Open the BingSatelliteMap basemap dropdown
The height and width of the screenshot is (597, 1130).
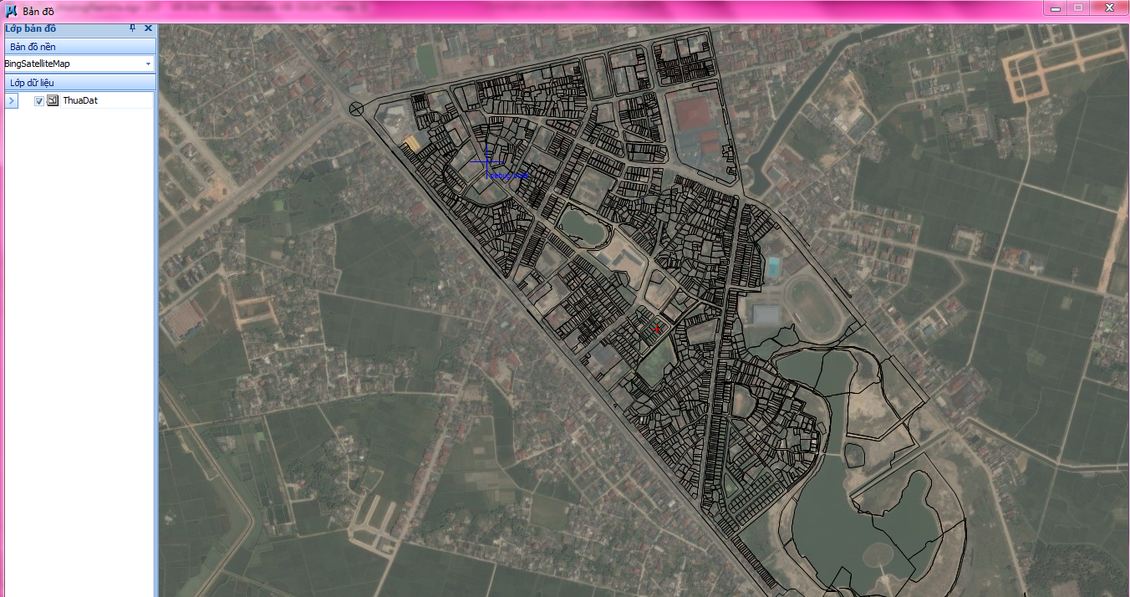click(x=148, y=64)
